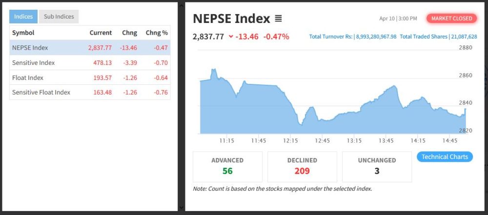Screen dimensions: 488x215
Task: Open Technical Charts
Action: [445, 157]
